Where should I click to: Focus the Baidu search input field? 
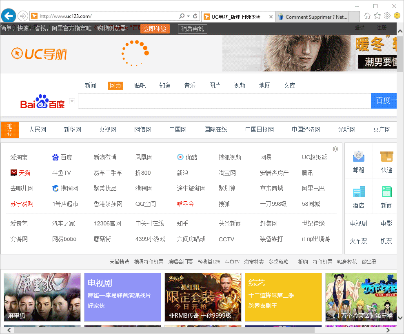pos(224,101)
